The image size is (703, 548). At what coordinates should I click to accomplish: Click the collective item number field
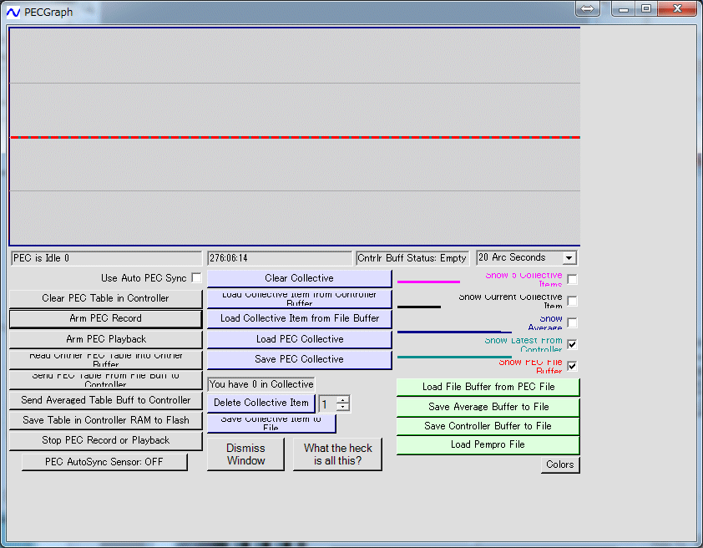point(328,403)
